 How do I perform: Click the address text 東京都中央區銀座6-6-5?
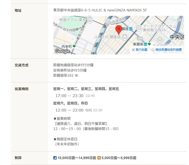click(x=72, y=10)
